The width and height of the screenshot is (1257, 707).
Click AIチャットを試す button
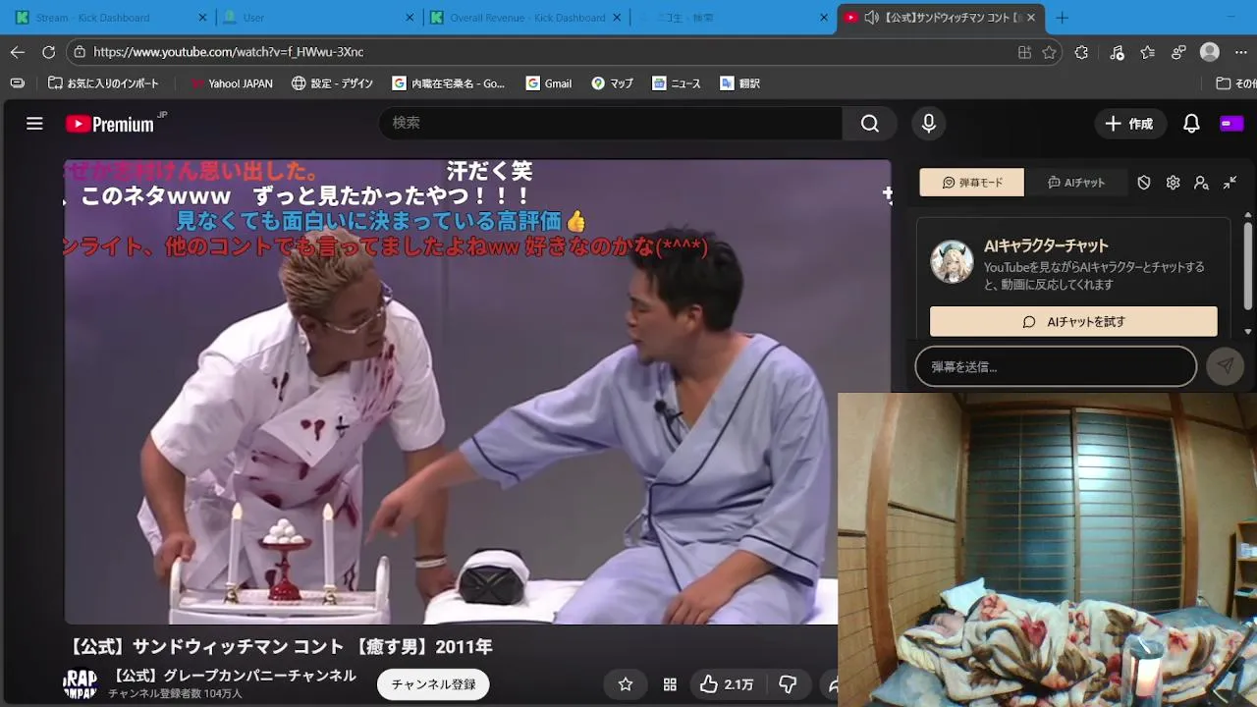click(x=1073, y=322)
